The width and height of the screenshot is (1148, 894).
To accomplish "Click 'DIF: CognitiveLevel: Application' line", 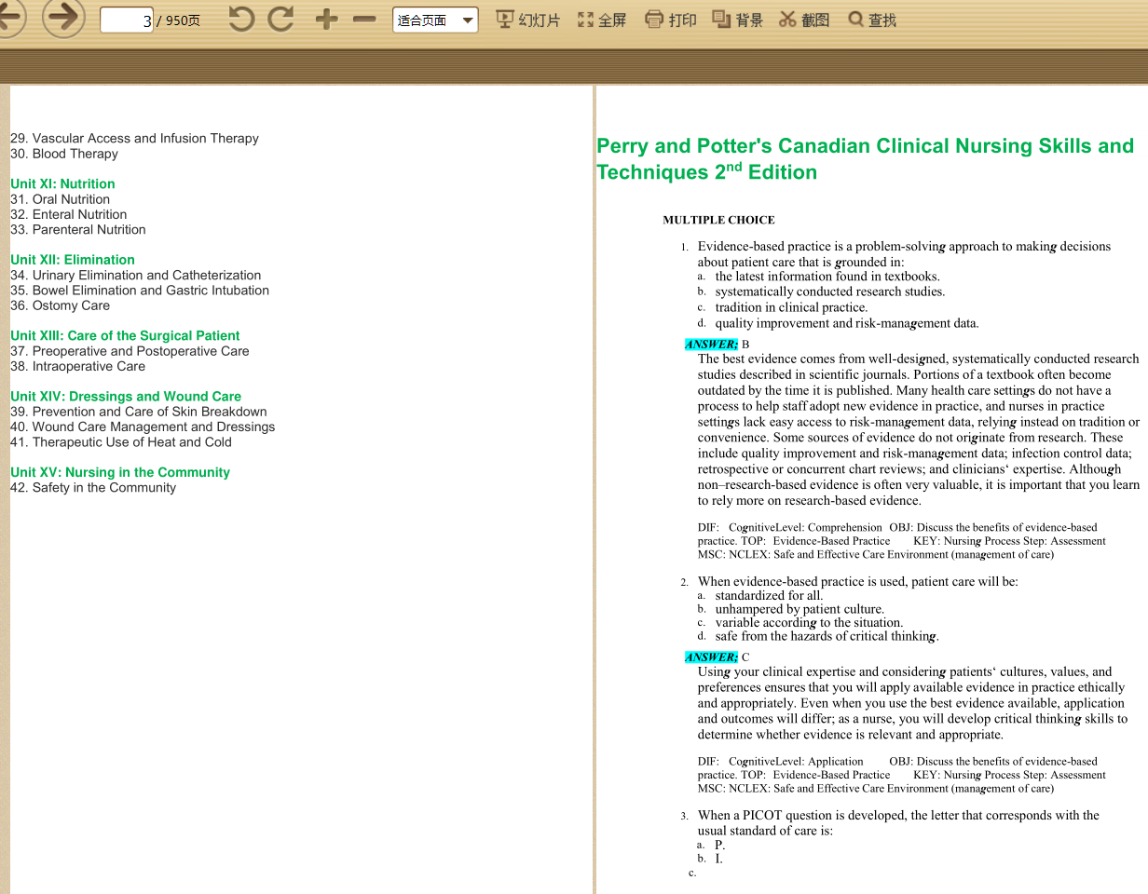I will (781, 762).
